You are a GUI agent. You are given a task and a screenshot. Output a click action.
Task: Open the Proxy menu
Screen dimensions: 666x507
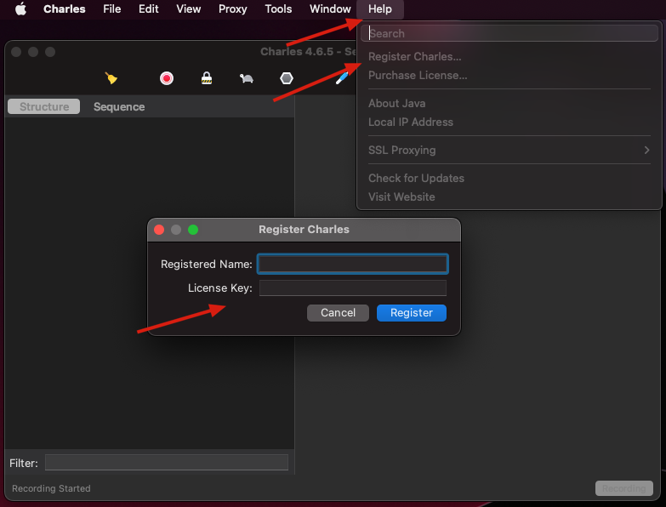[x=233, y=9]
